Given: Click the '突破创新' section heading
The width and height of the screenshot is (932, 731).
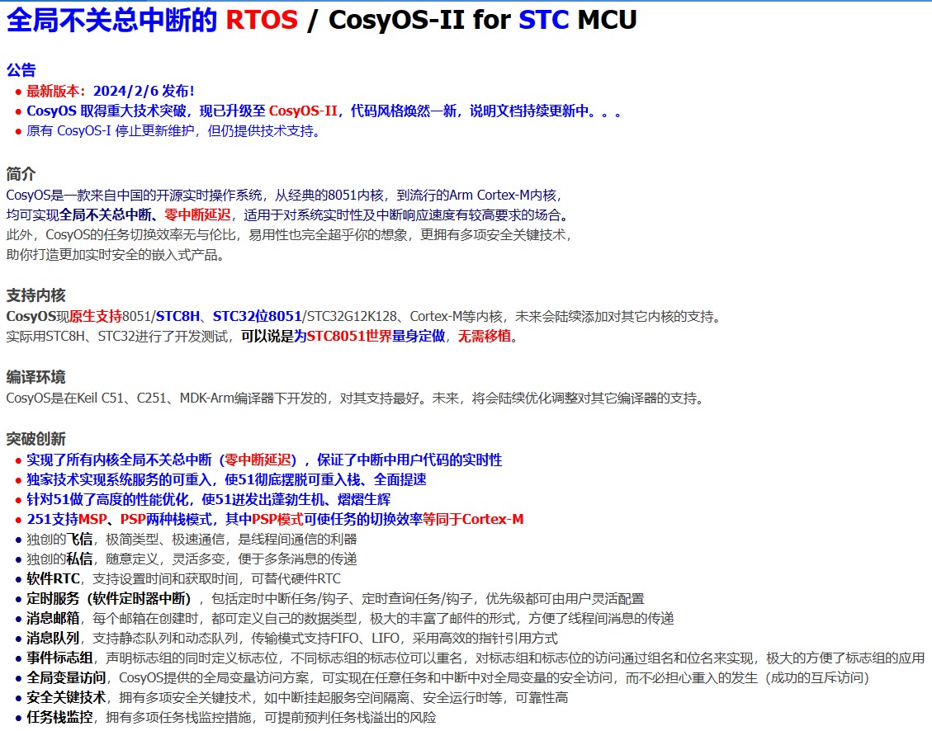Looking at the screenshot, I should (35, 439).
